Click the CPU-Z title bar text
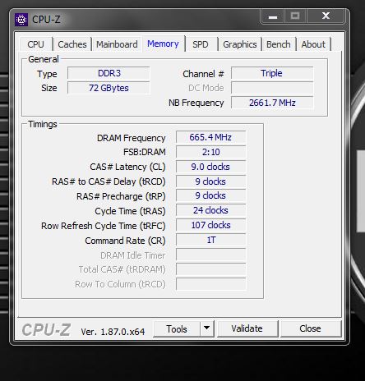Screen dimensions: 365x381 46,20
